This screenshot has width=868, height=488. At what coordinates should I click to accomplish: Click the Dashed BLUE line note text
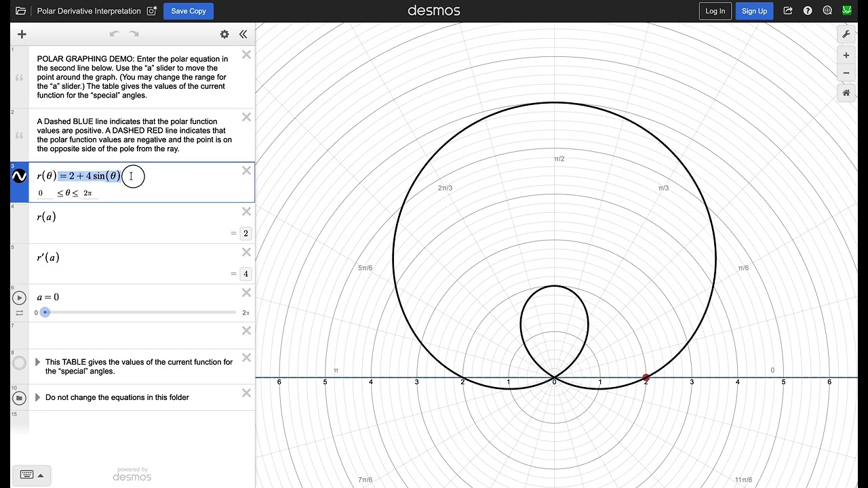point(134,135)
